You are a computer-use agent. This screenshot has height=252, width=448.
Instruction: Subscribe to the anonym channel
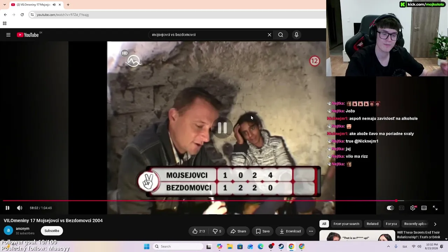(x=52, y=231)
